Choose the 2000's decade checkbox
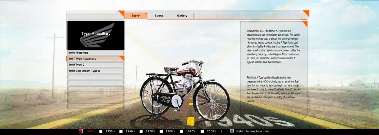 click(x=202, y=131)
